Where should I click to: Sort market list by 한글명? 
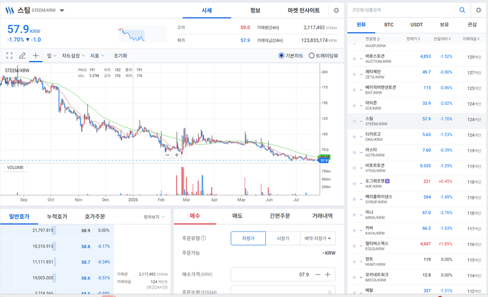click(x=373, y=39)
